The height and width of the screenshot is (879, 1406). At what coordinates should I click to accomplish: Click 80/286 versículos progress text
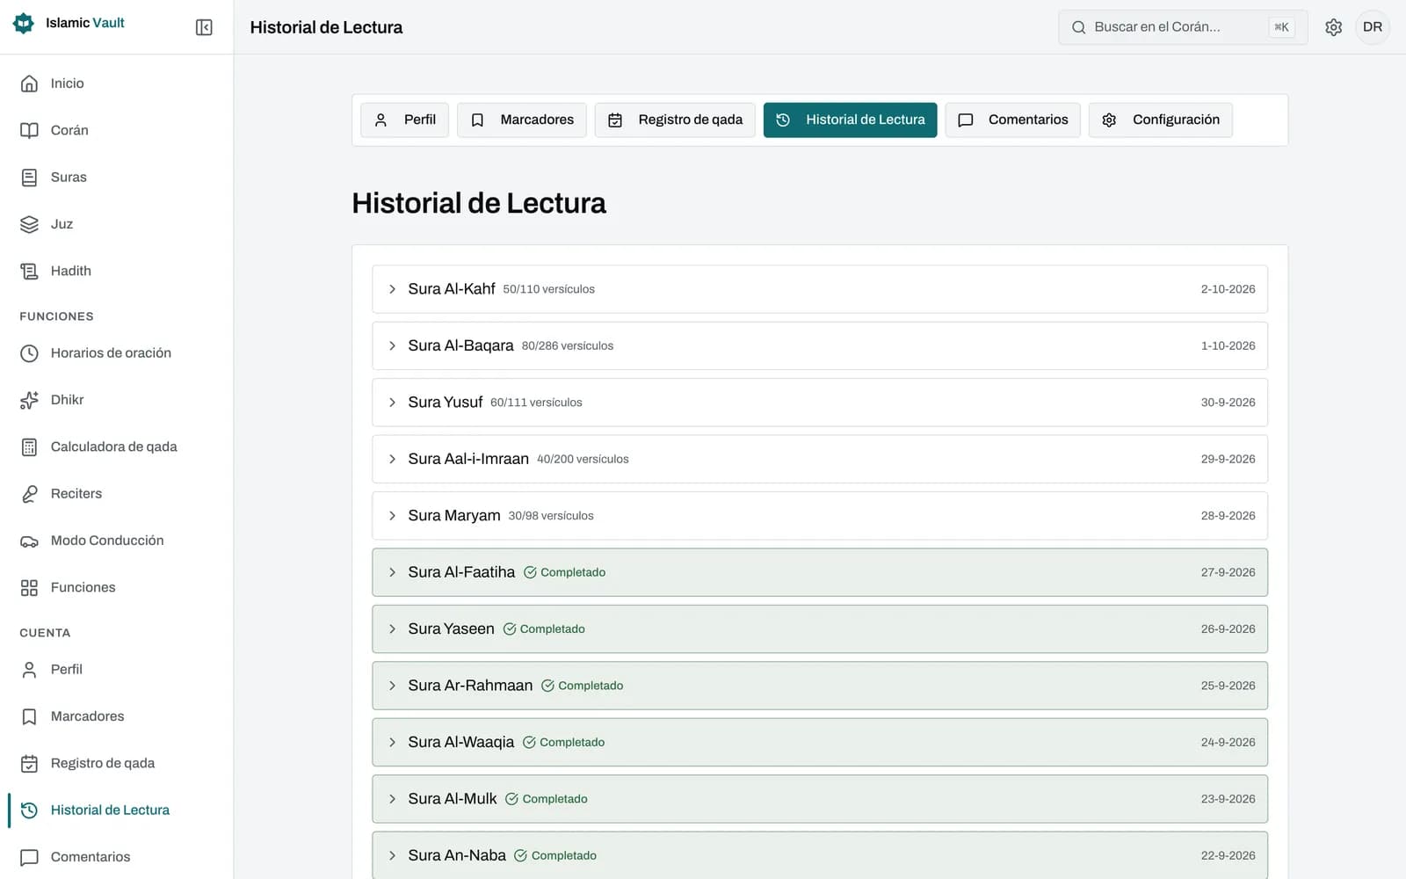568,346
